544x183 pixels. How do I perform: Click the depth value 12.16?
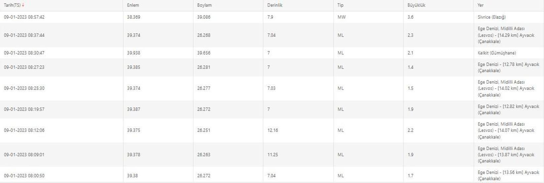pyautogui.click(x=273, y=130)
